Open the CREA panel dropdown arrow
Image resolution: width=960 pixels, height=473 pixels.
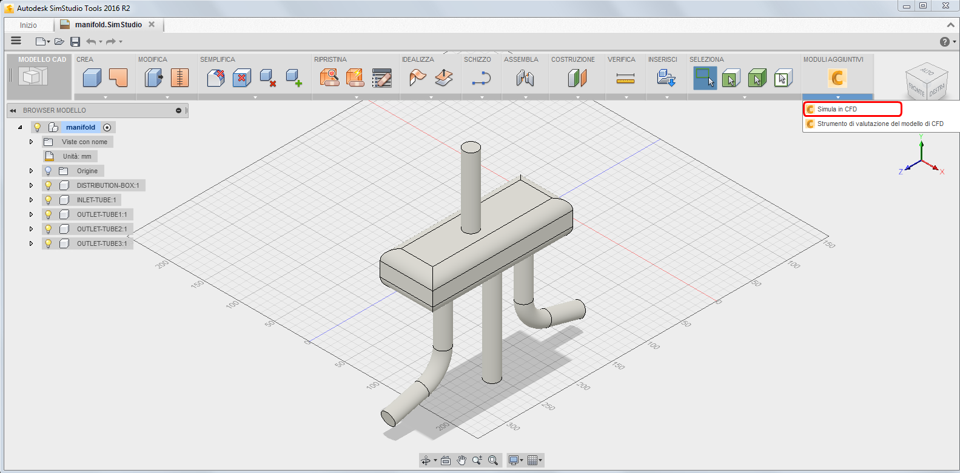click(106, 97)
